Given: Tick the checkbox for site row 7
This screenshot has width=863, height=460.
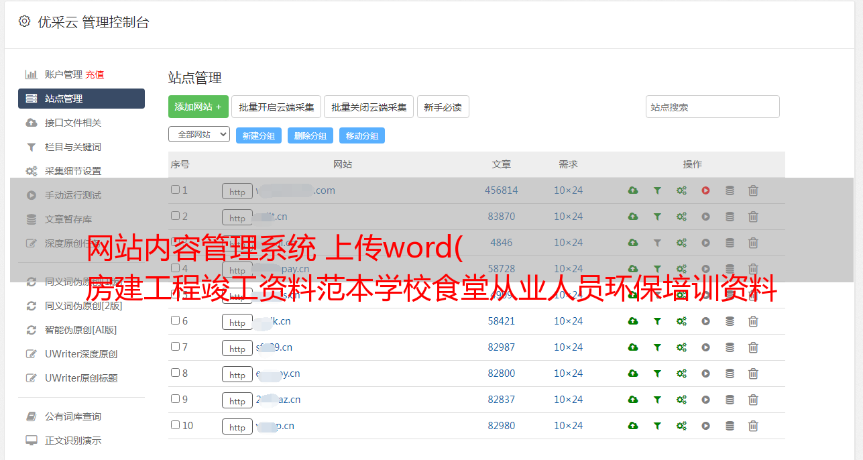Looking at the screenshot, I should click(x=175, y=347).
